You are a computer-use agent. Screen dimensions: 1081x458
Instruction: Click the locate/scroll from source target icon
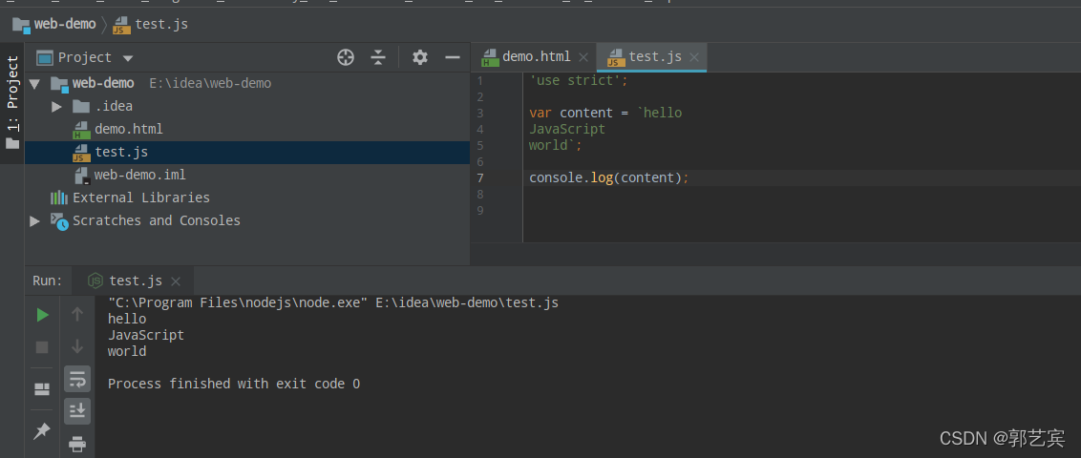[x=346, y=57]
